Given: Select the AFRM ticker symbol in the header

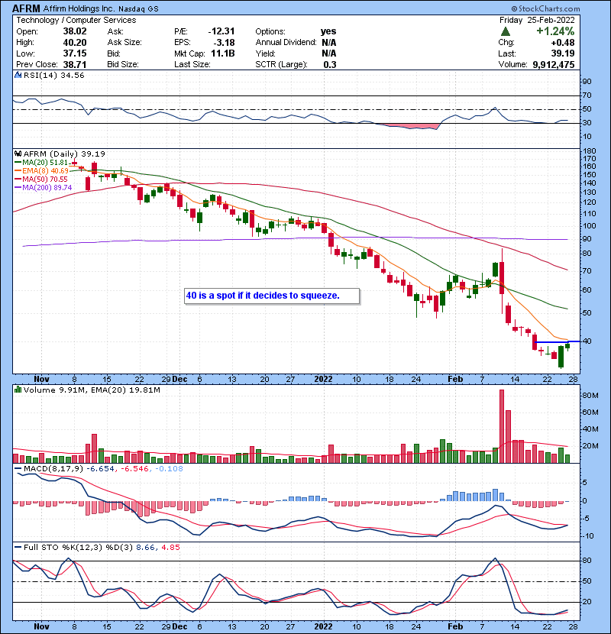Looking at the screenshot, I should pyautogui.click(x=26, y=8).
